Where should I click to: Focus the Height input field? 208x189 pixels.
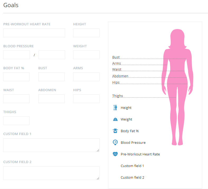point(86,33)
